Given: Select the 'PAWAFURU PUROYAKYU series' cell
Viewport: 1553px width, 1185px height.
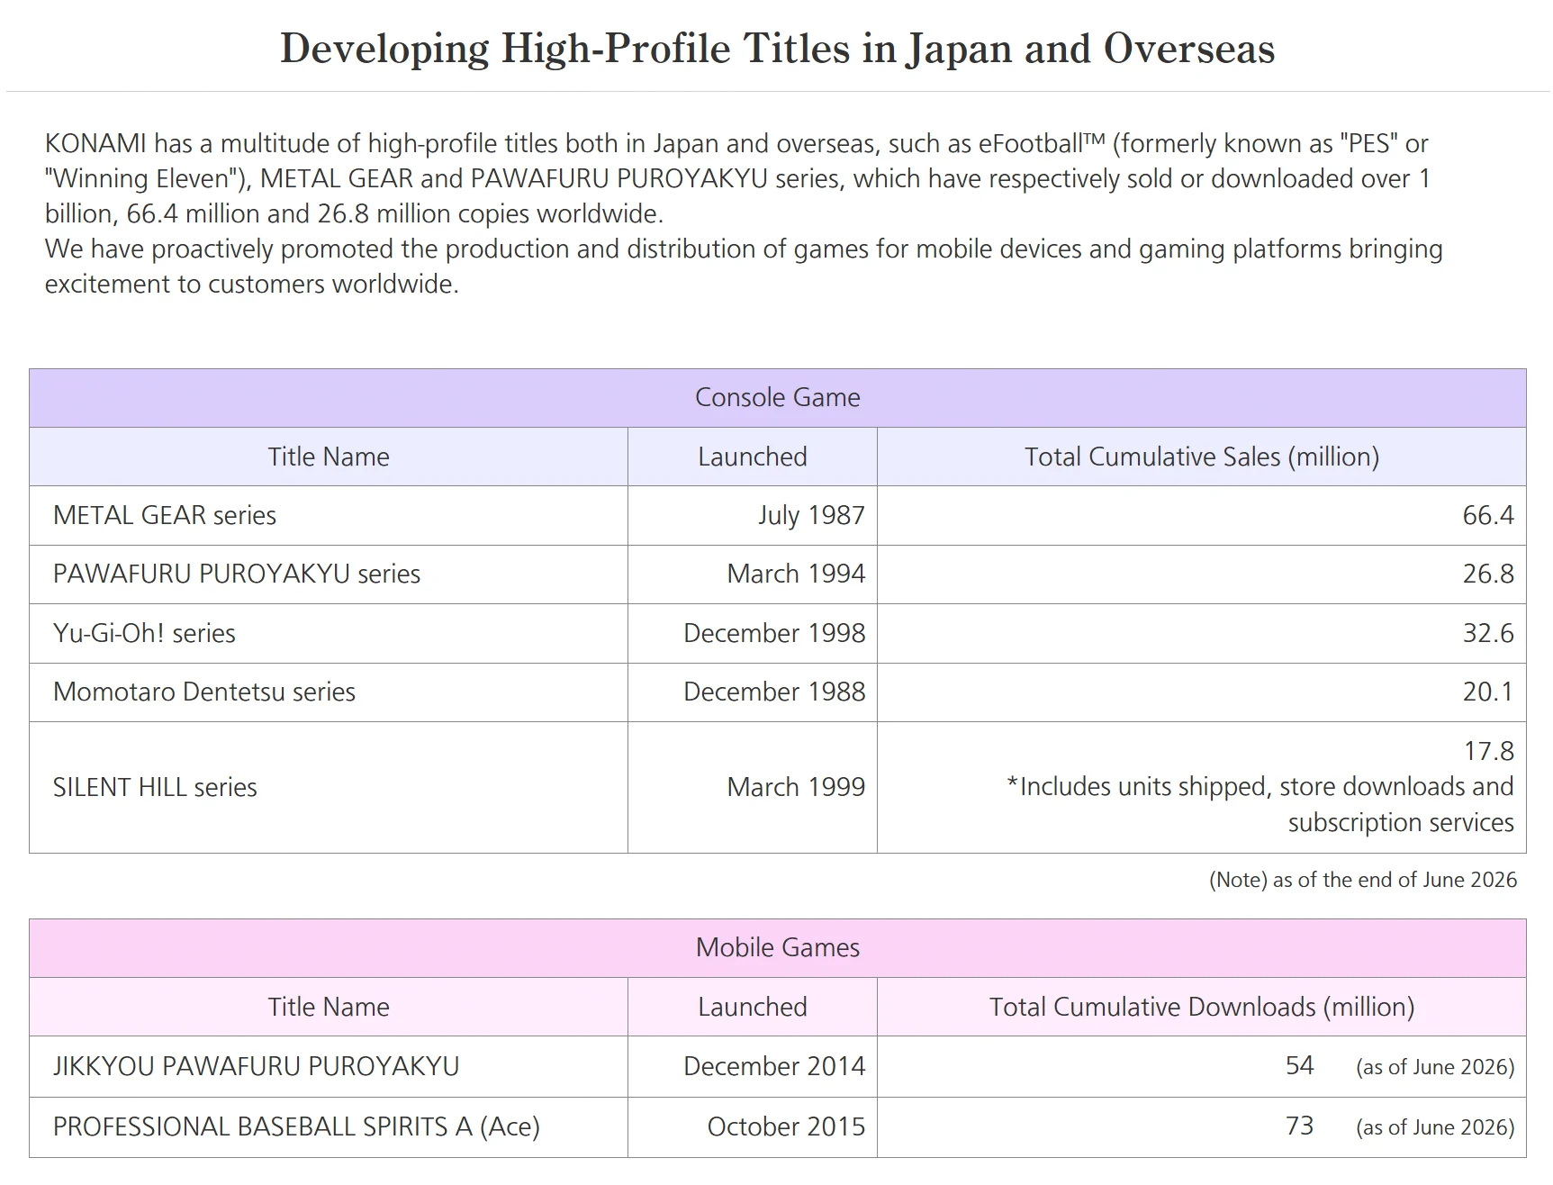Looking at the screenshot, I should [329, 574].
